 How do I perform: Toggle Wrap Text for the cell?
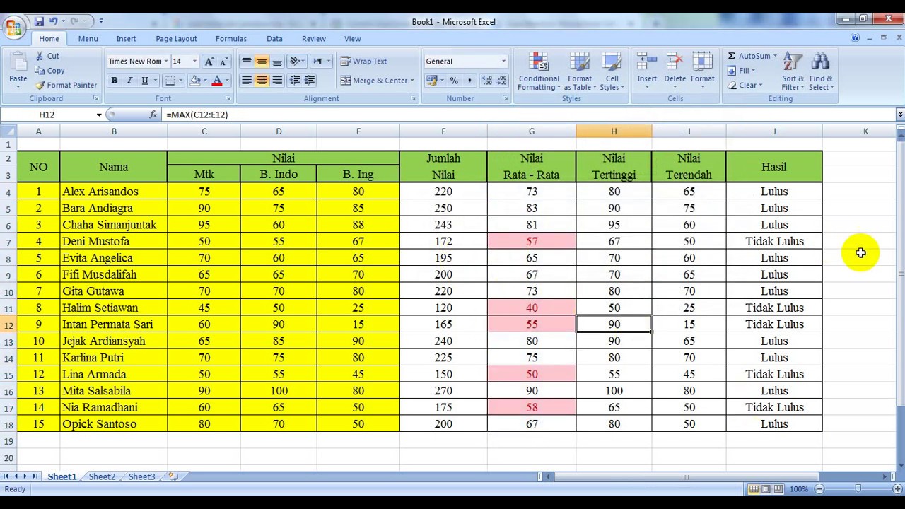[x=363, y=62]
